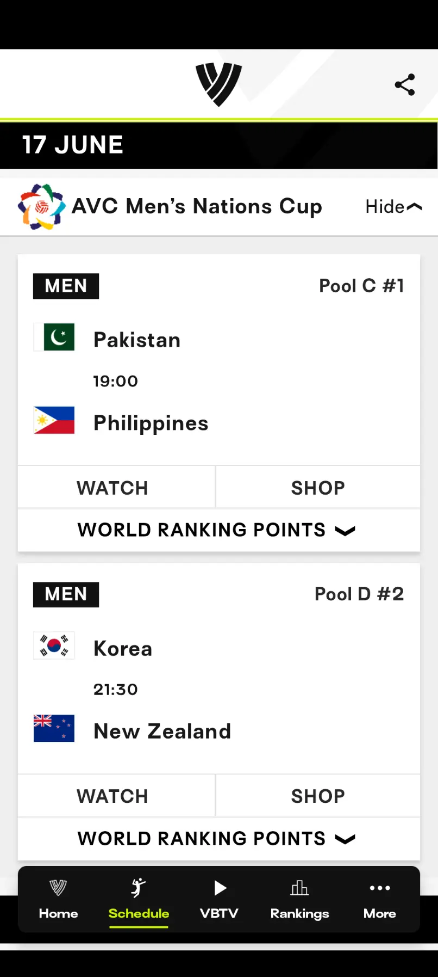Open the Home tab in bottom navigation
This screenshot has height=977, width=438.
[x=58, y=899]
